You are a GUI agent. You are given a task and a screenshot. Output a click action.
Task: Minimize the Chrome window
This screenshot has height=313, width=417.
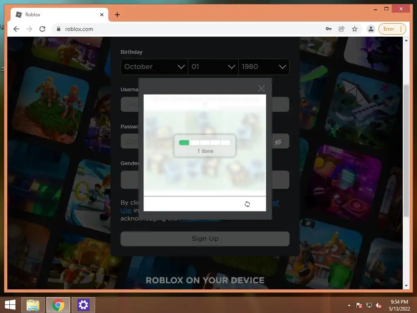click(x=375, y=9)
